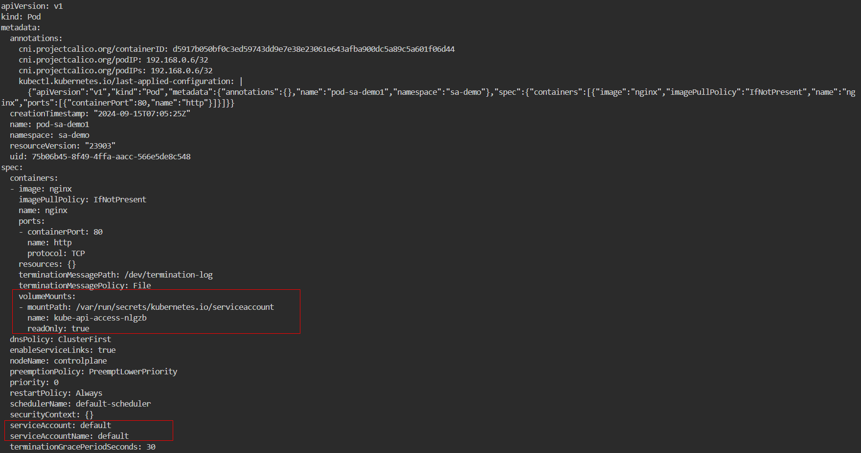The width and height of the screenshot is (861, 453).
Task: Select the 'name: http' line
Action: (49, 243)
